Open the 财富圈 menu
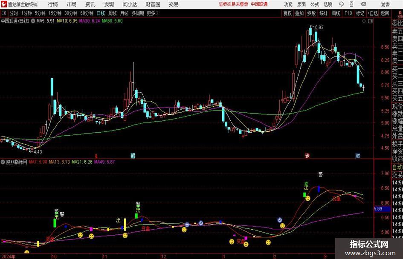Screen dimensions: 403x259 click(x=153, y=4)
